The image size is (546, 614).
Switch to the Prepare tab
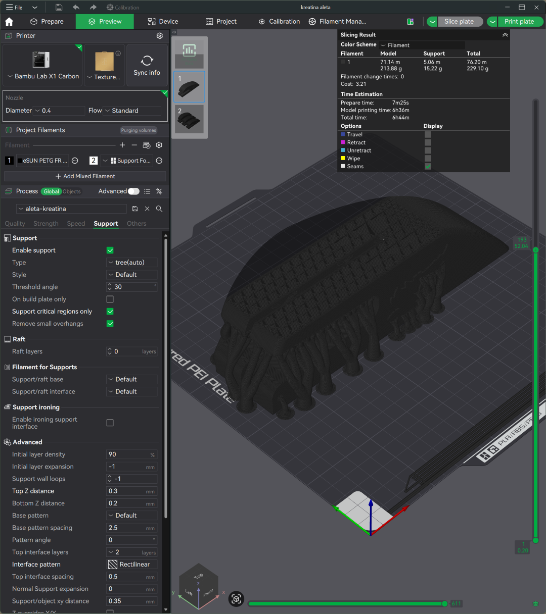point(47,22)
